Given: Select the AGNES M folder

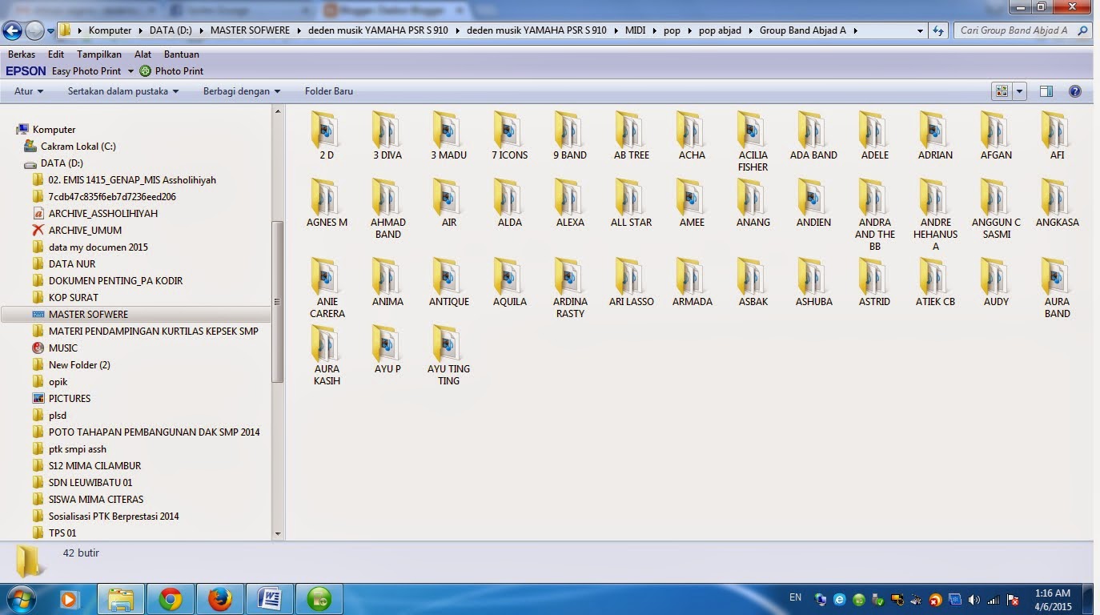Looking at the screenshot, I should [x=327, y=203].
